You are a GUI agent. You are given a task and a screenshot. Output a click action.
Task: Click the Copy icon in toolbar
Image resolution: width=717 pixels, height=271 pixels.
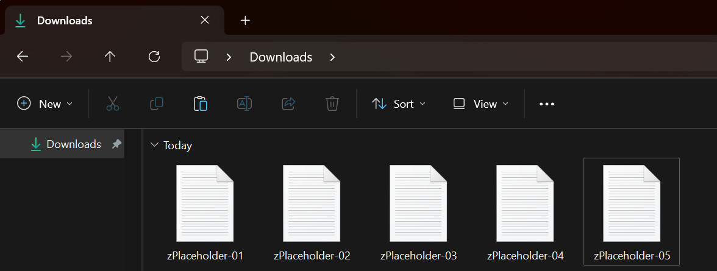tap(156, 104)
